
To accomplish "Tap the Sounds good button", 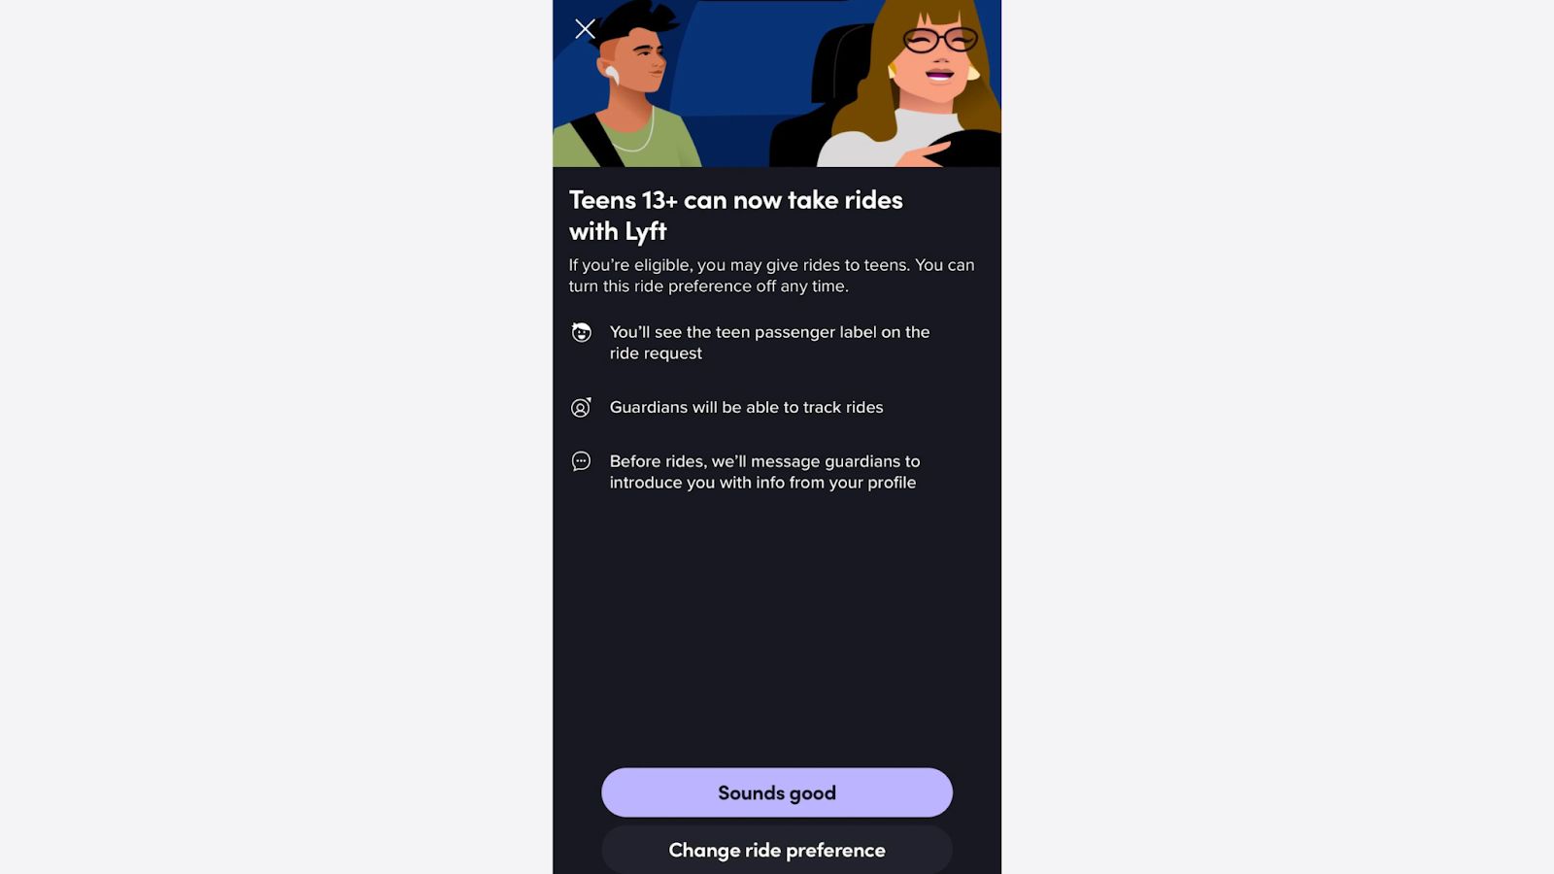I will 777,792.
